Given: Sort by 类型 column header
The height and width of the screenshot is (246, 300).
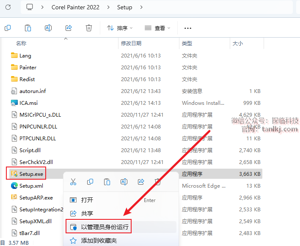Looking at the screenshot, I should point(187,44).
